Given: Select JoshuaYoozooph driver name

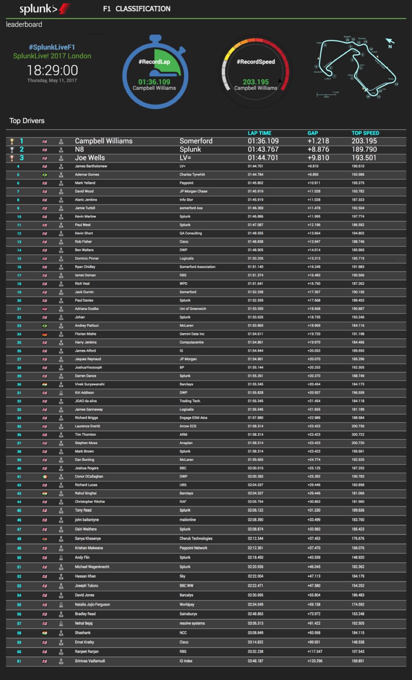Looking at the screenshot, I should 88,368.
